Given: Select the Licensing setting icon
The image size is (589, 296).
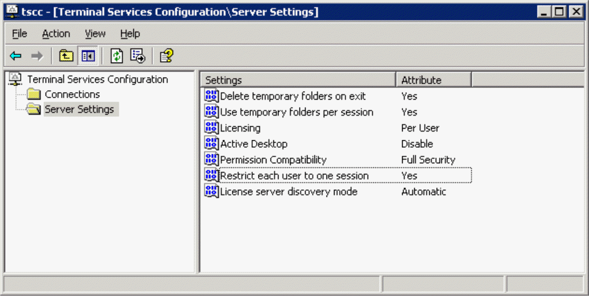Looking at the screenshot, I should coord(211,127).
